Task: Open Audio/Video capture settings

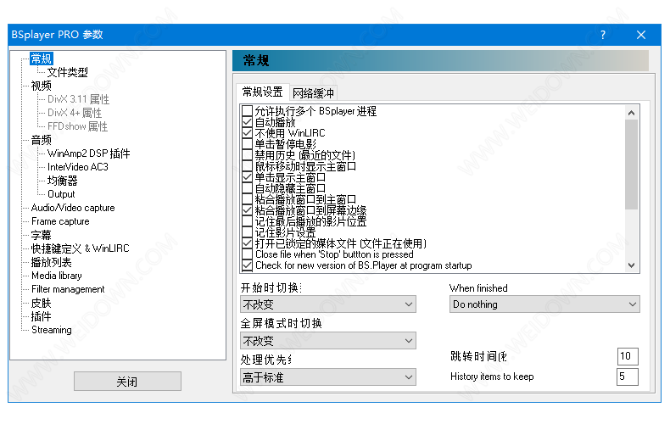Action: click(73, 208)
